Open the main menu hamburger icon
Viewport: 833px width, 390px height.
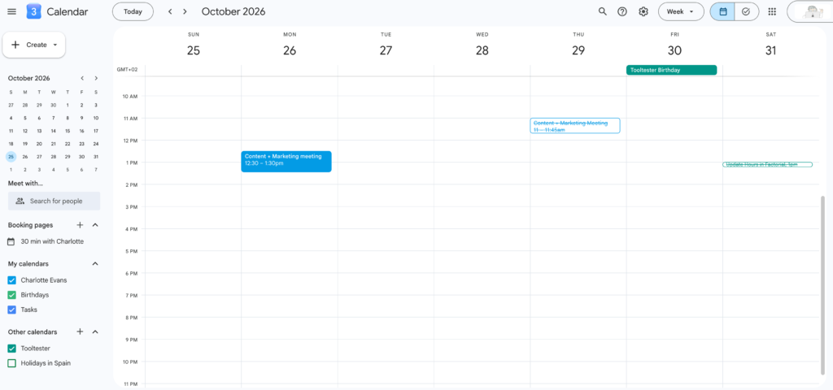pos(11,11)
